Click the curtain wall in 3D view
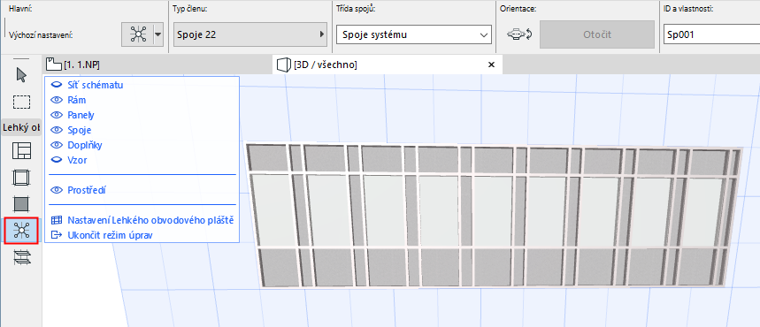Screen dimensions: 760x327 click(x=494, y=215)
